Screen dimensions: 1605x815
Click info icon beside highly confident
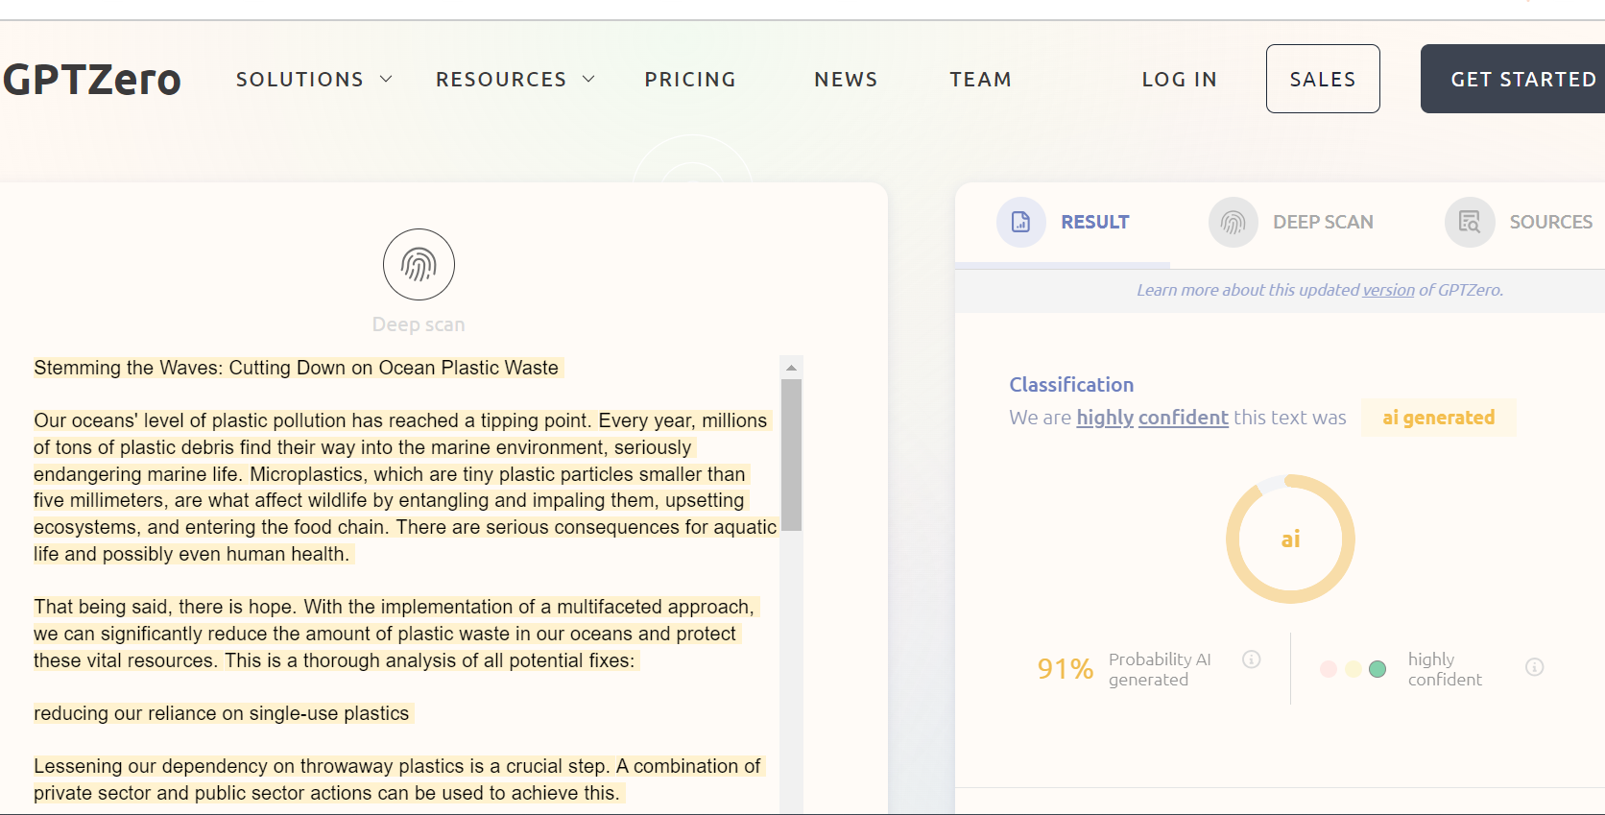1534,667
